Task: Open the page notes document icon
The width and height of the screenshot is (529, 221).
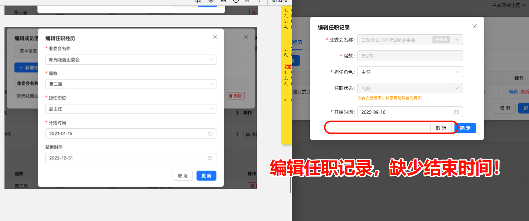Action: 246,1
